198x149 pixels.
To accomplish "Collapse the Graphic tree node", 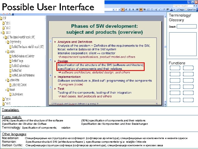I will coord(6,52).
